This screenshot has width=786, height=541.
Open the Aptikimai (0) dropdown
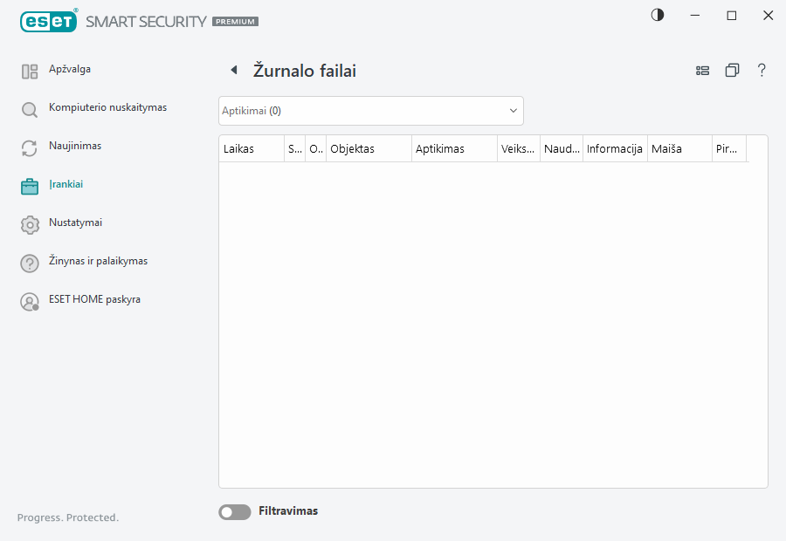coord(370,111)
